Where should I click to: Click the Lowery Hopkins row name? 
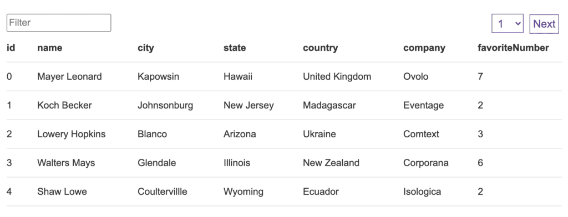pos(72,134)
